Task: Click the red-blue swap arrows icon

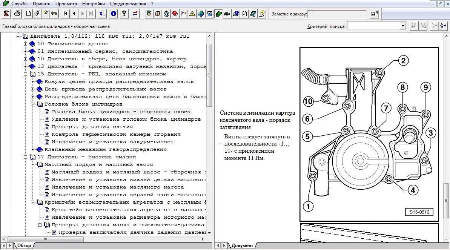Action: tap(135, 14)
